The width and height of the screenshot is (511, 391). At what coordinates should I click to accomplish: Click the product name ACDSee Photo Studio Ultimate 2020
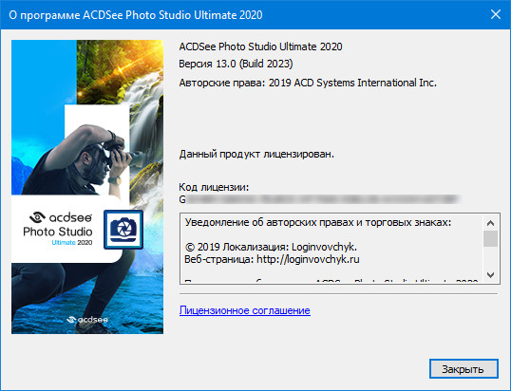[x=260, y=47]
